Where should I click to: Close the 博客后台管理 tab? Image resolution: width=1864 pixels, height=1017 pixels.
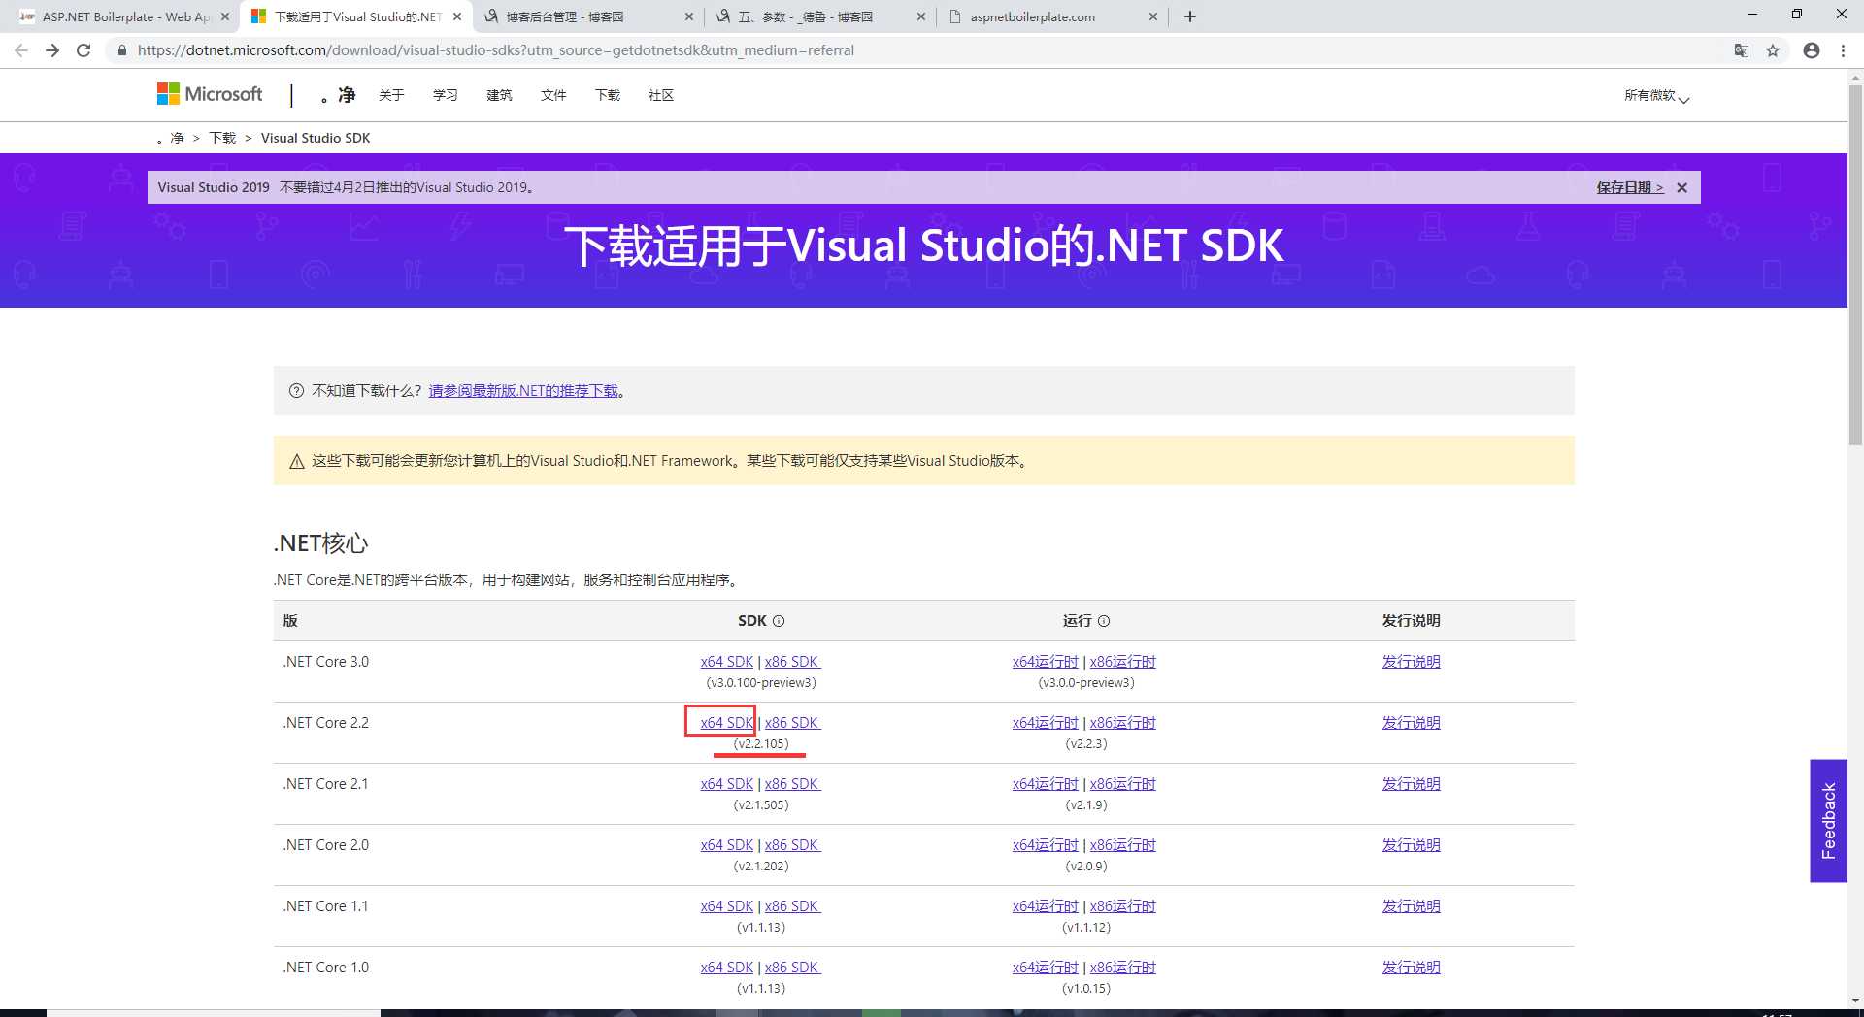tap(688, 16)
